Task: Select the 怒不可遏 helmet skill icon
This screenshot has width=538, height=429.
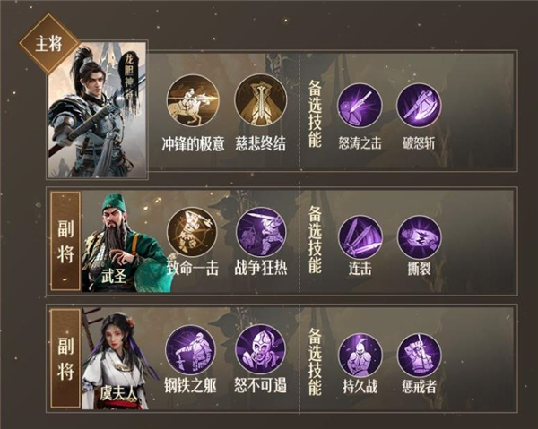Action: click(x=261, y=350)
